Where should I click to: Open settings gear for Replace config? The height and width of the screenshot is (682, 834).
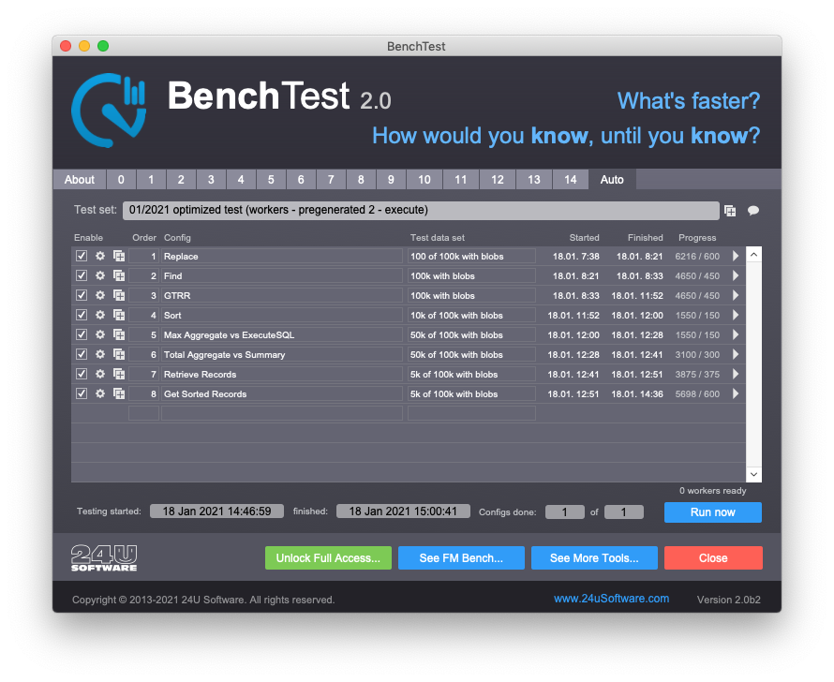100,256
